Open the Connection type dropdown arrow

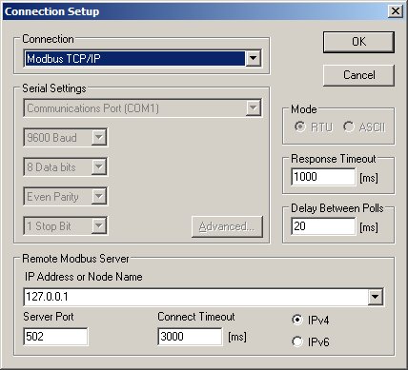click(254, 58)
